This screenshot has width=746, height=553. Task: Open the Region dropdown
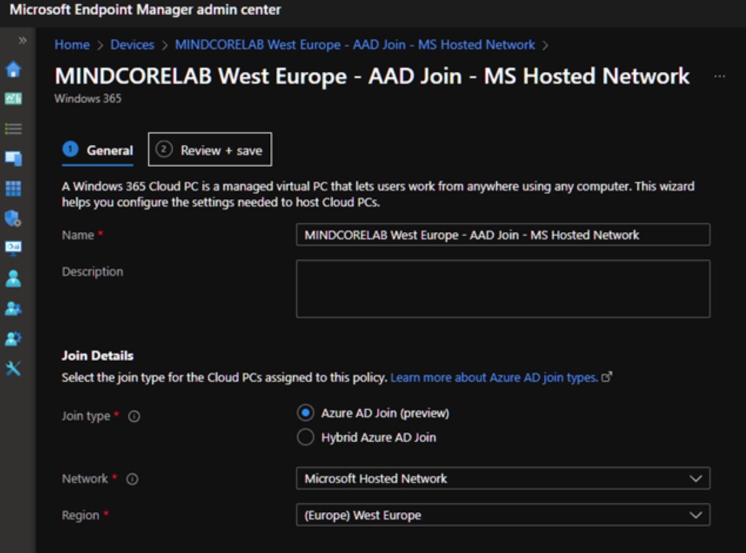[x=503, y=515]
